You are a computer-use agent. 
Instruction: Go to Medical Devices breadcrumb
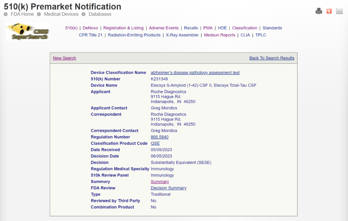61,14
